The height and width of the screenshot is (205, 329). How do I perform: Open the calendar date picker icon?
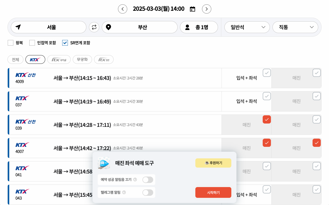click(x=193, y=9)
